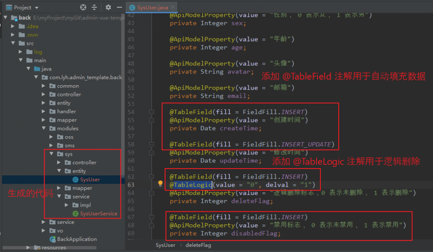Image resolution: width=433 pixels, height=252 pixels.
Task: Collapse all nodes via the Project toolbar icon
Action: 94,7
